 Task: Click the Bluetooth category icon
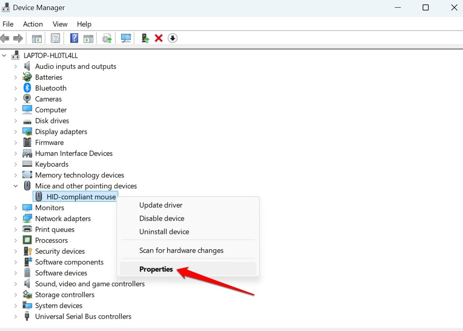[27, 88]
